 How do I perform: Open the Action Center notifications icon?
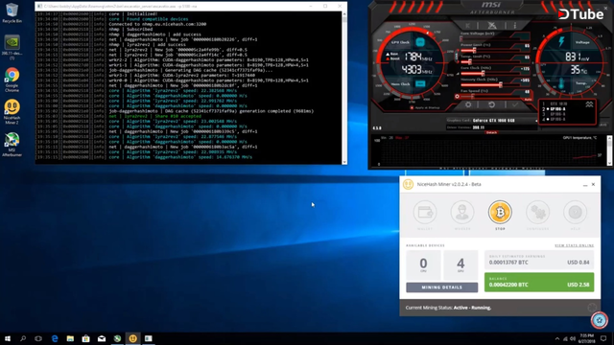pos(603,338)
